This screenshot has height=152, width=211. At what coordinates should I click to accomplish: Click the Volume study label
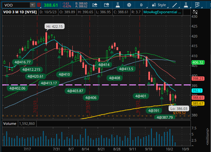click(x=10, y=124)
